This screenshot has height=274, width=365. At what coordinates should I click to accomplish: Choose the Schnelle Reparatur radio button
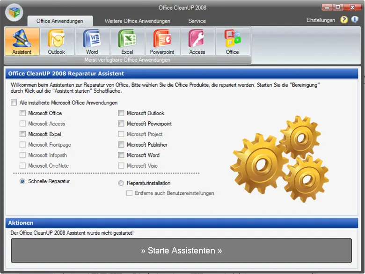pos(22,181)
